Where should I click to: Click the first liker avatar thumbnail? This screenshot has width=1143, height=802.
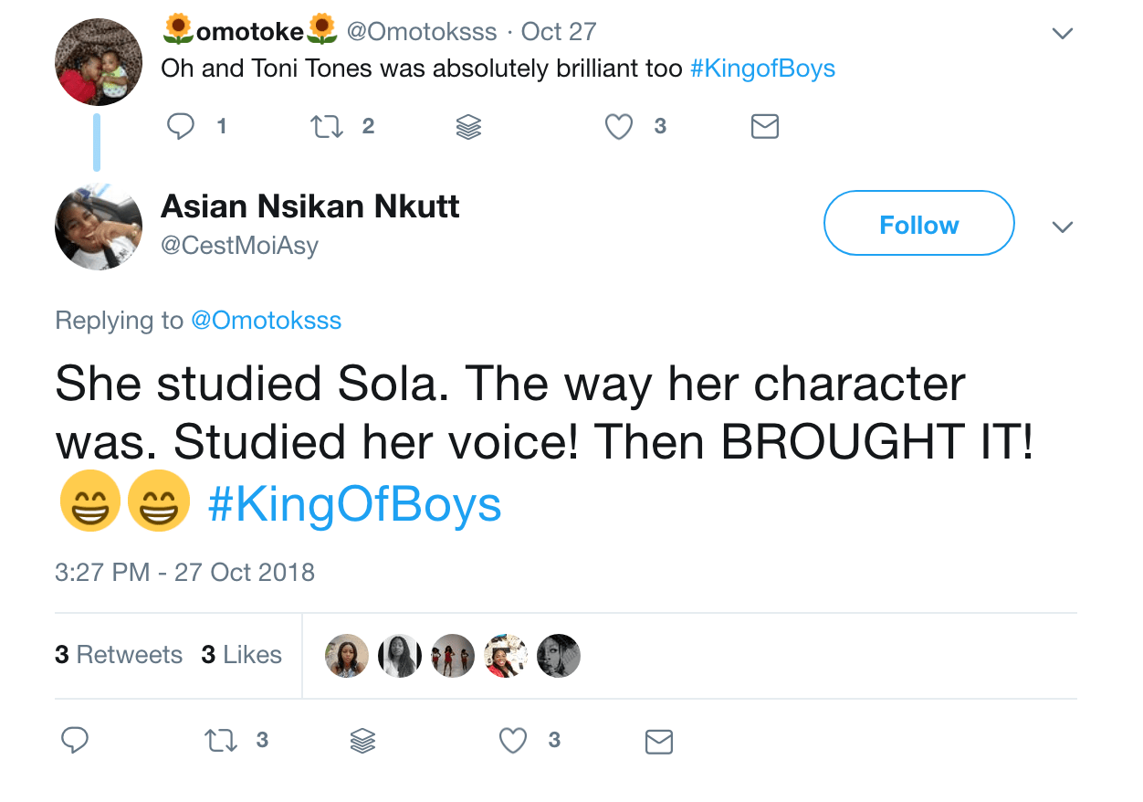pos(347,656)
